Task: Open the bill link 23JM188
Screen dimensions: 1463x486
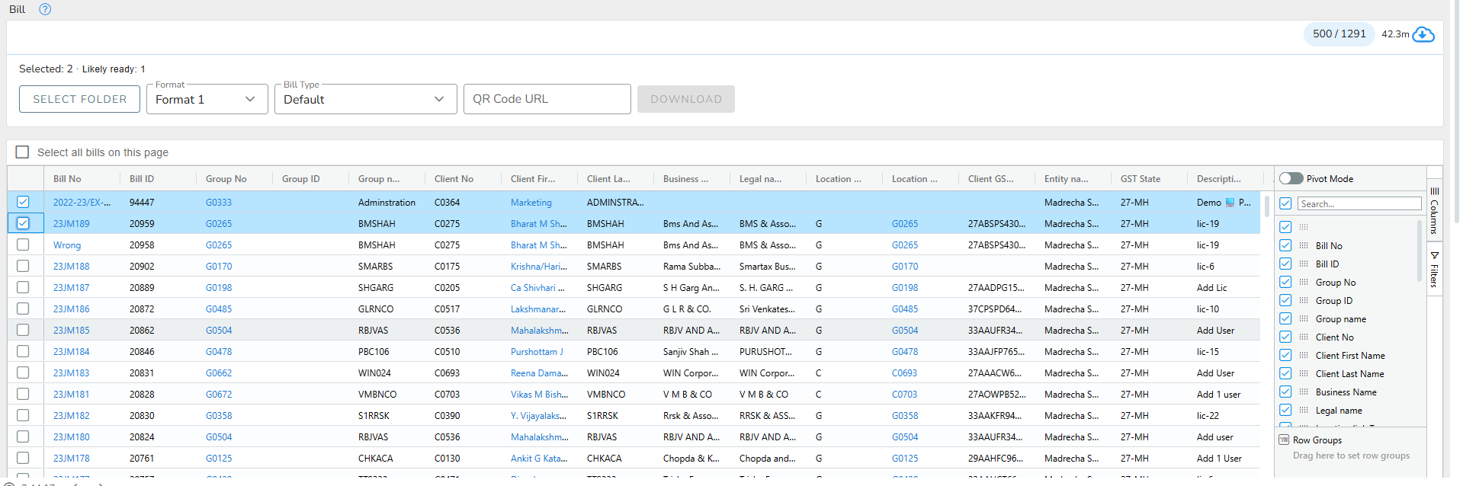Action: point(71,266)
